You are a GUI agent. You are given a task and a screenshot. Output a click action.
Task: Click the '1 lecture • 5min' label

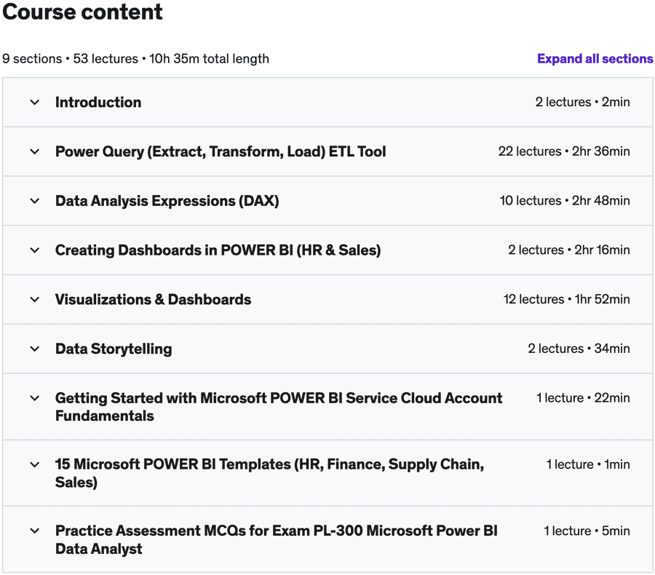587,531
